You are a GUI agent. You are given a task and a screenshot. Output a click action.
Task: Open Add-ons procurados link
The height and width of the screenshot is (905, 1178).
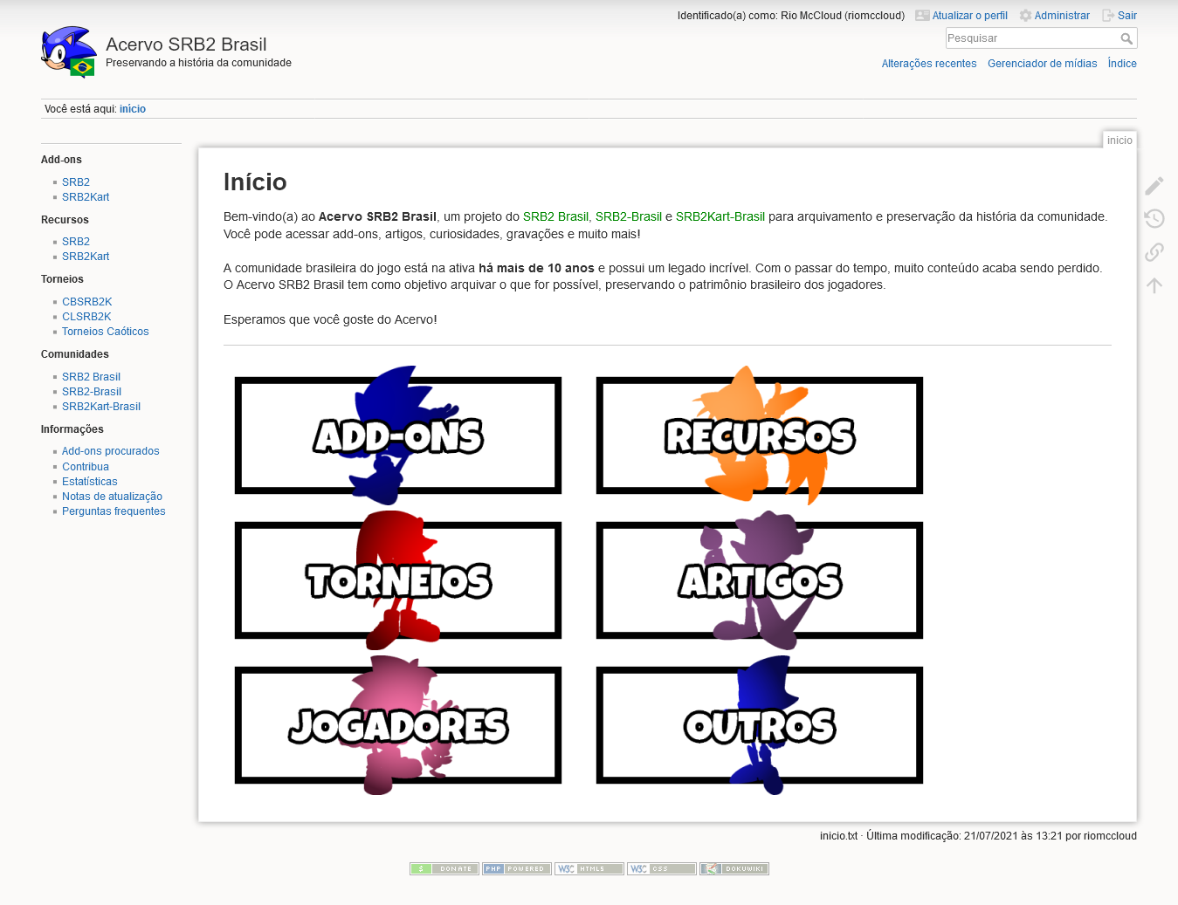click(111, 451)
